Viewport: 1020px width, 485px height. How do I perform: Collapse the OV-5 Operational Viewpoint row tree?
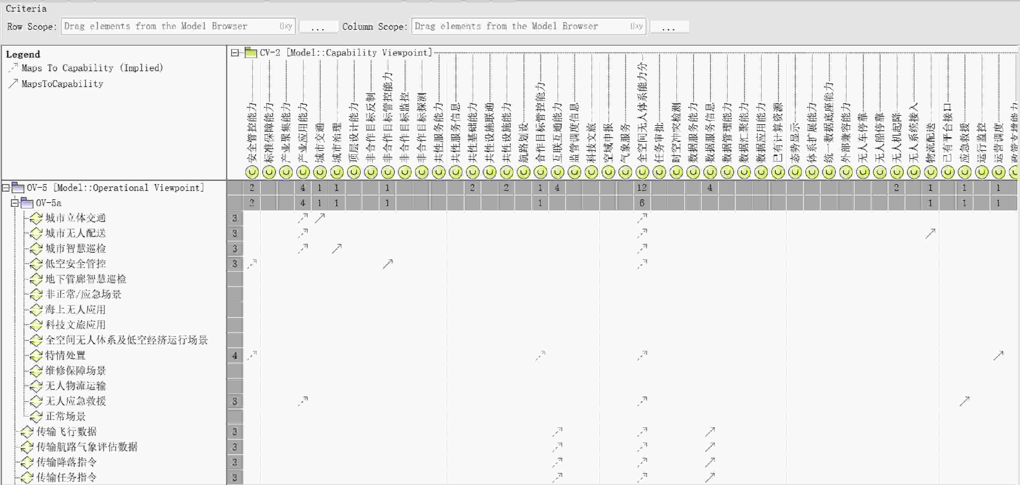click(6, 188)
